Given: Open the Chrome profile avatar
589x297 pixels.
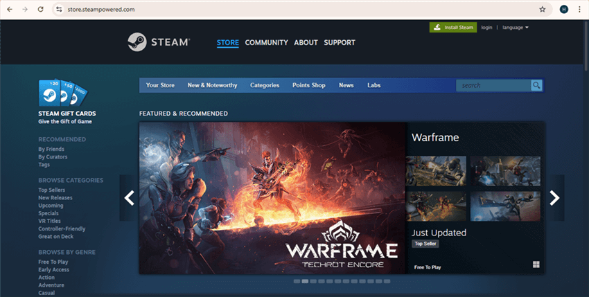Looking at the screenshot, I should (564, 10).
